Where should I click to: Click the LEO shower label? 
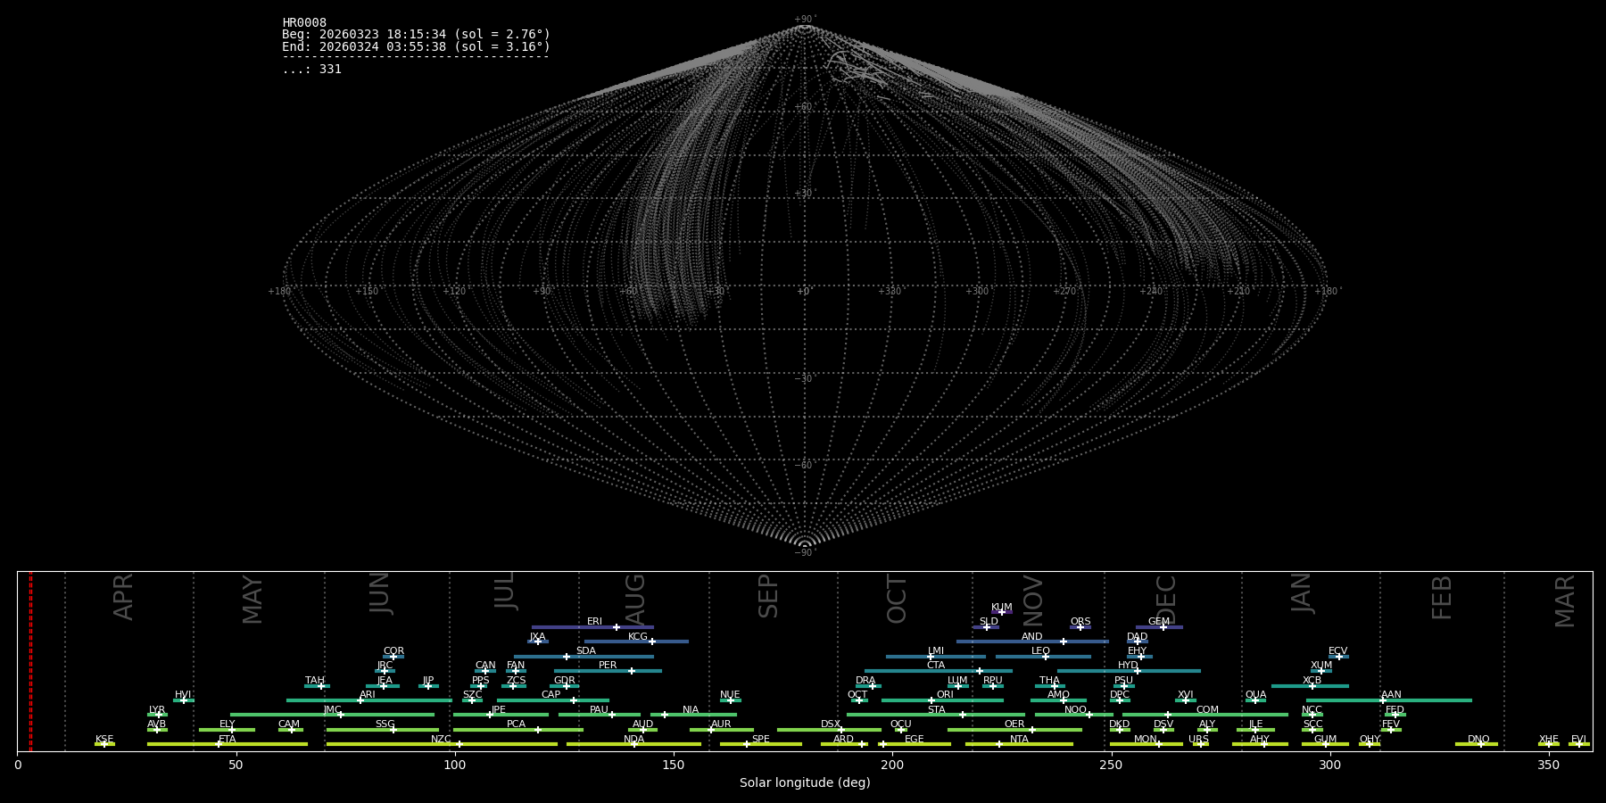1041,651
